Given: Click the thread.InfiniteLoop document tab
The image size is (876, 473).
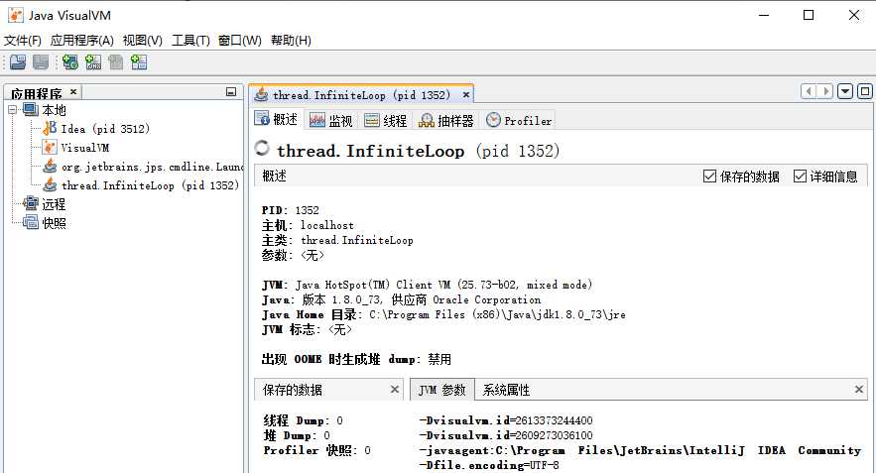Looking at the screenshot, I should [361, 95].
